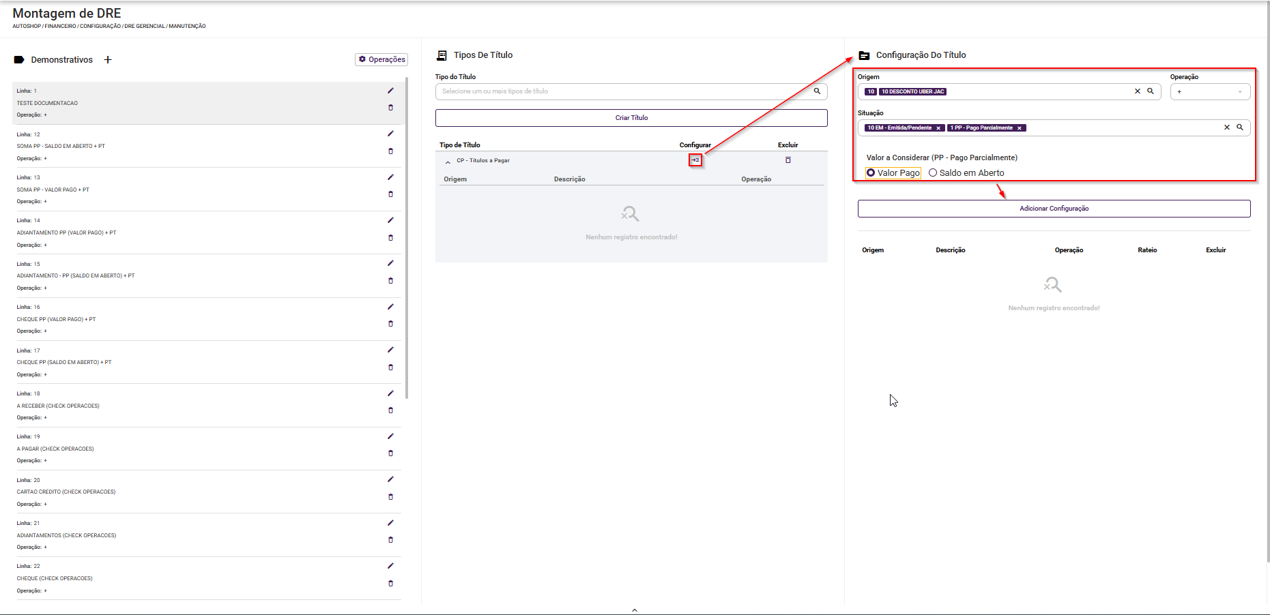The height and width of the screenshot is (615, 1270).
Task: Delete Linha 12 SOMA PP SALDO EM ABERTO
Action: click(390, 151)
